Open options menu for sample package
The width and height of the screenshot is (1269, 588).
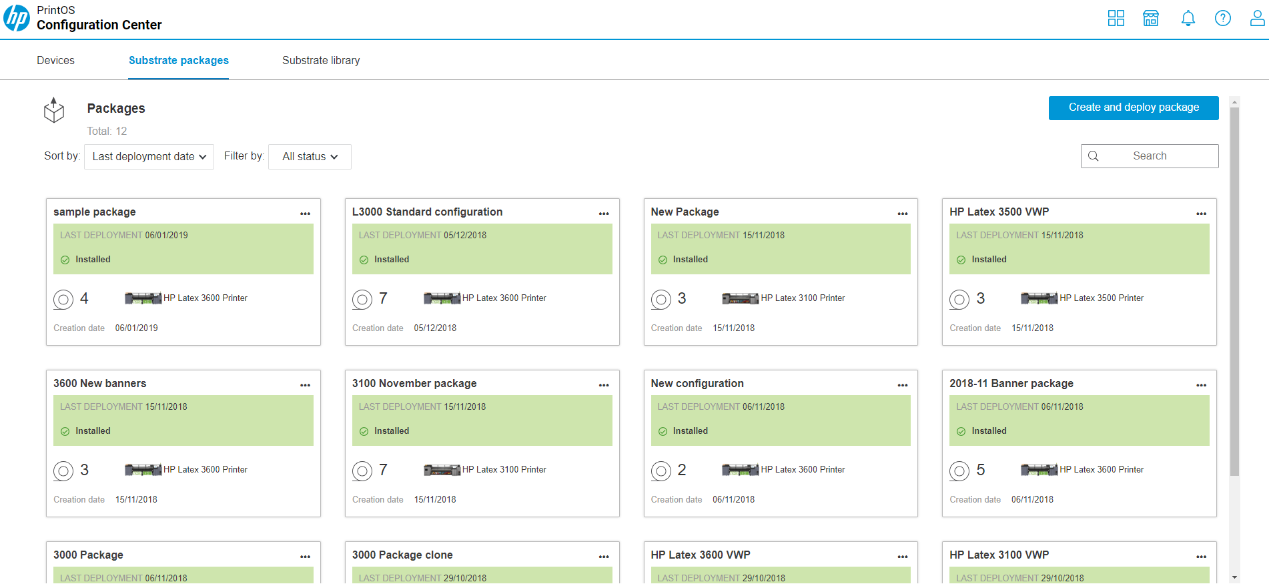[x=305, y=214]
